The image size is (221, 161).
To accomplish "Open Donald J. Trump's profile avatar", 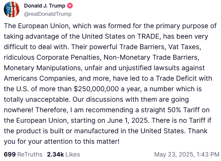I will (x=12, y=9).
